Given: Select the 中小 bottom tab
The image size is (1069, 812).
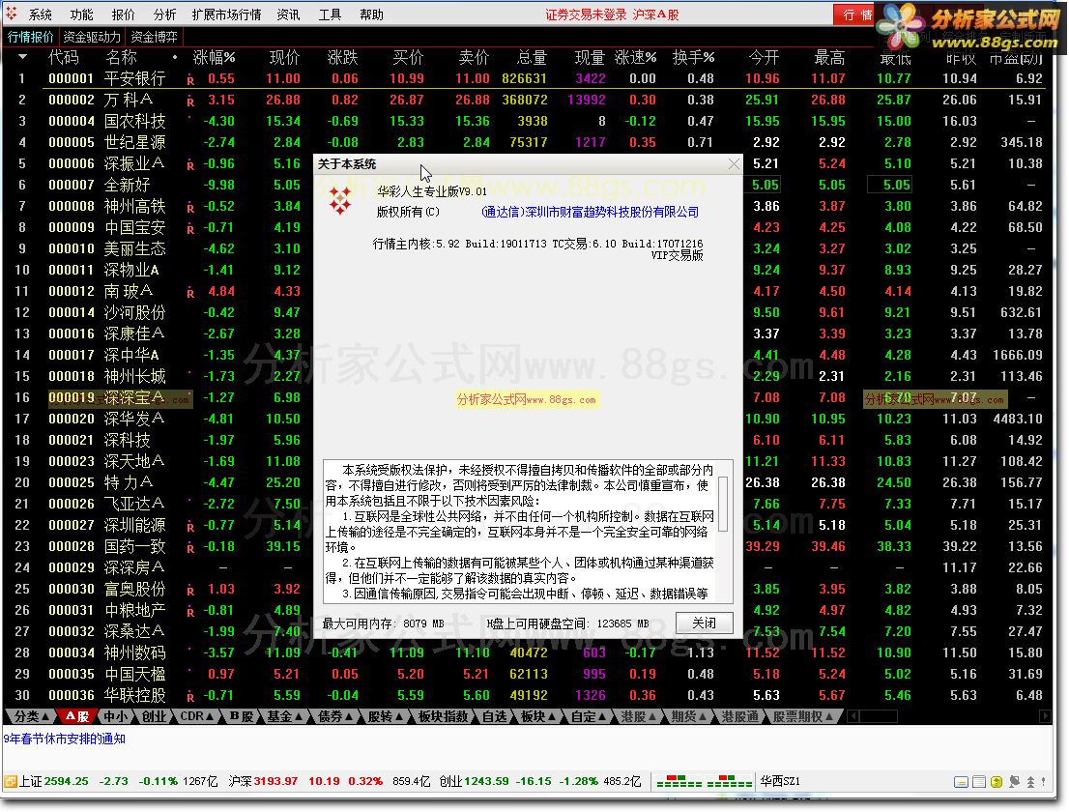Looking at the screenshot, I should pyautogui.click(x=115, y=716).
